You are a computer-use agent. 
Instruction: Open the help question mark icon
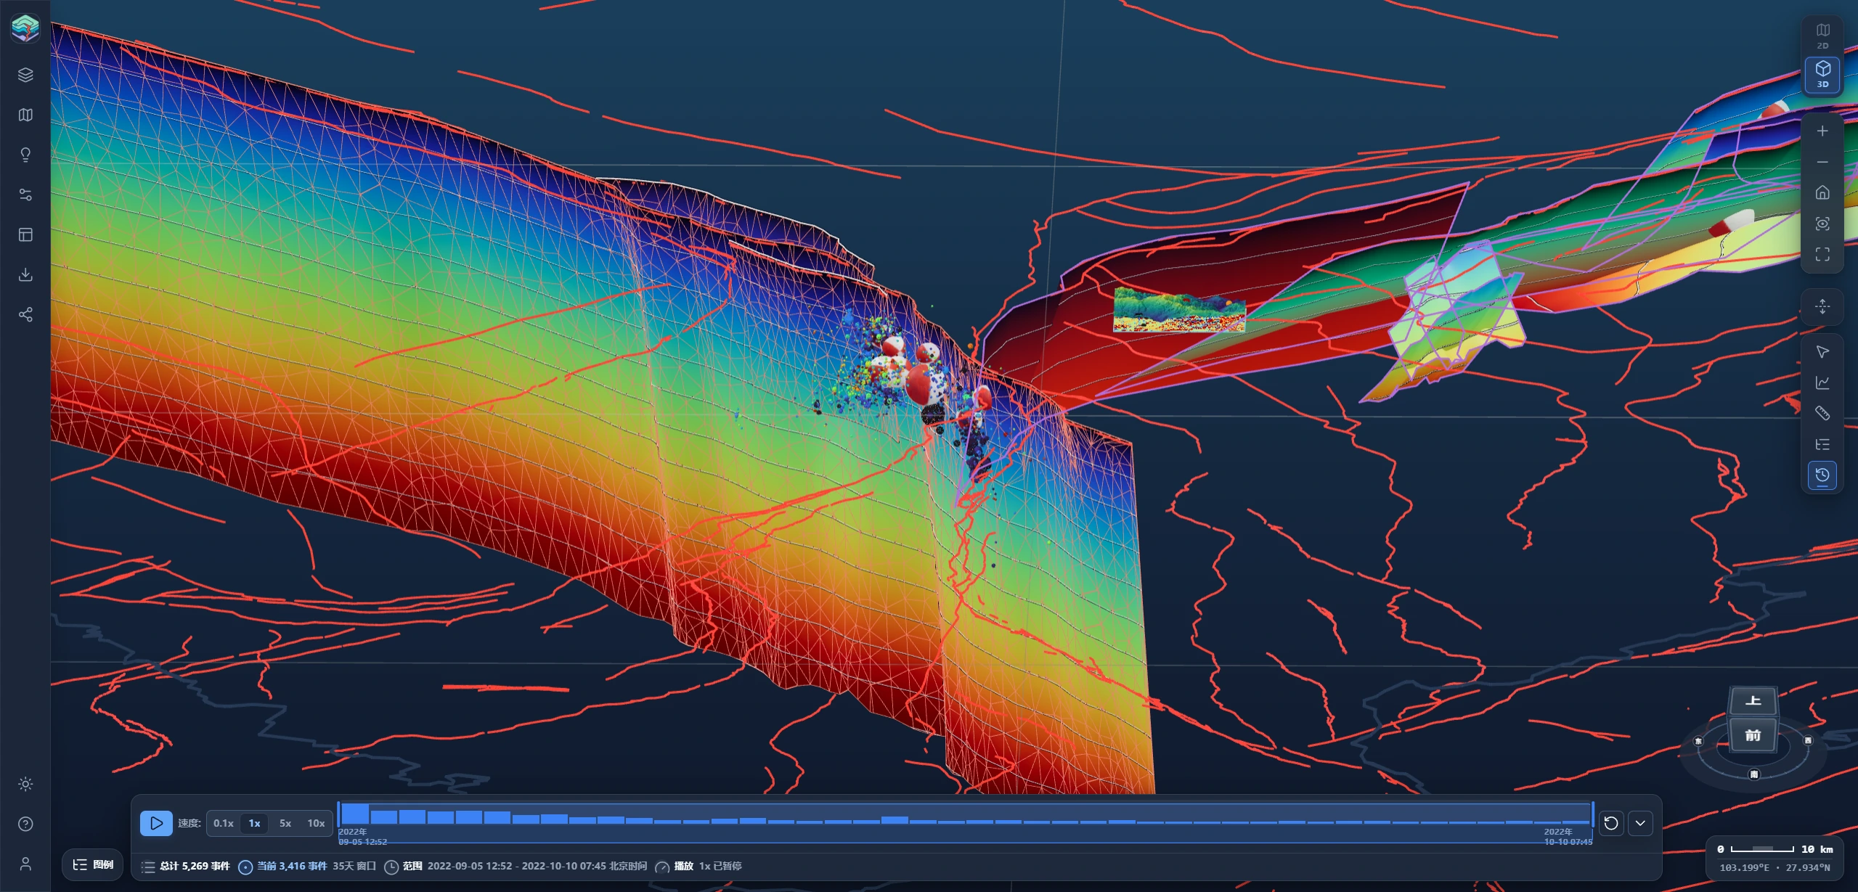coord(25,824)
